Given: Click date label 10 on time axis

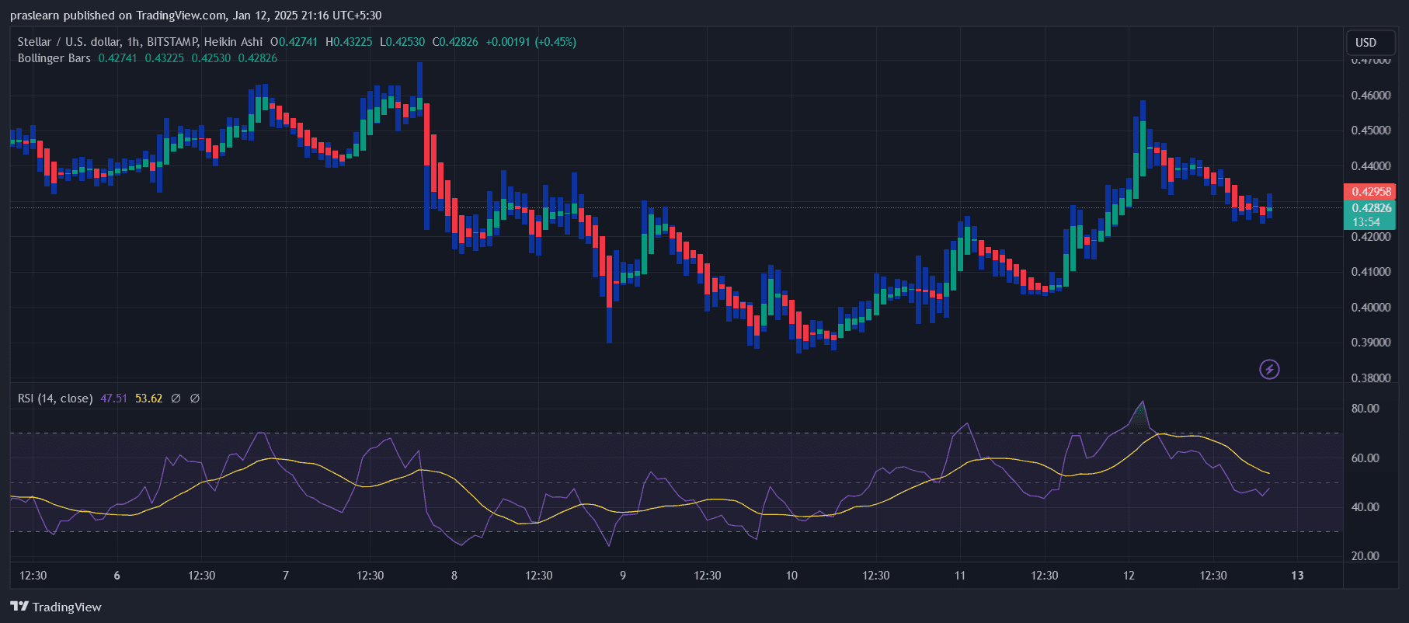Looking at the screenshot, I should coord(791,576).
